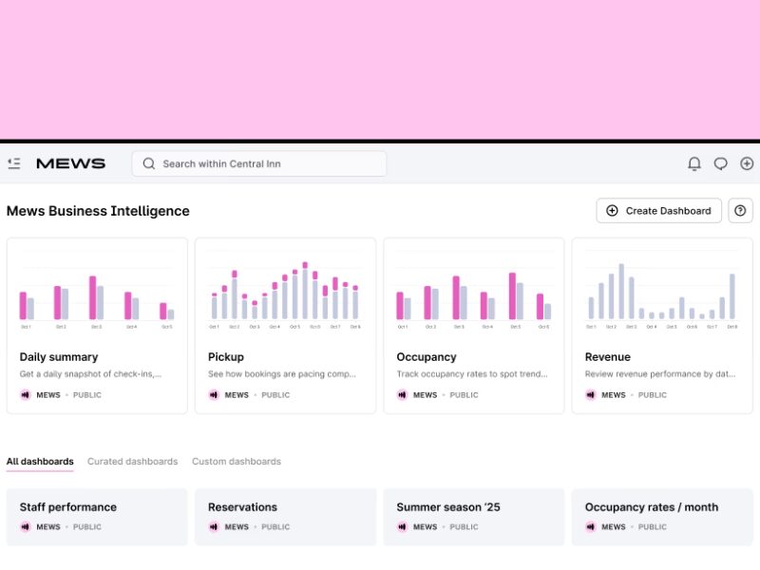Click MEWS badge icon on Daily summary card
760x570 pixels.
(x=26, y=395)
